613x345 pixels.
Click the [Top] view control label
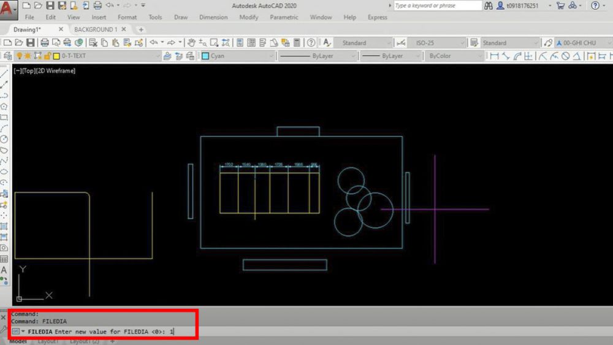29,70
